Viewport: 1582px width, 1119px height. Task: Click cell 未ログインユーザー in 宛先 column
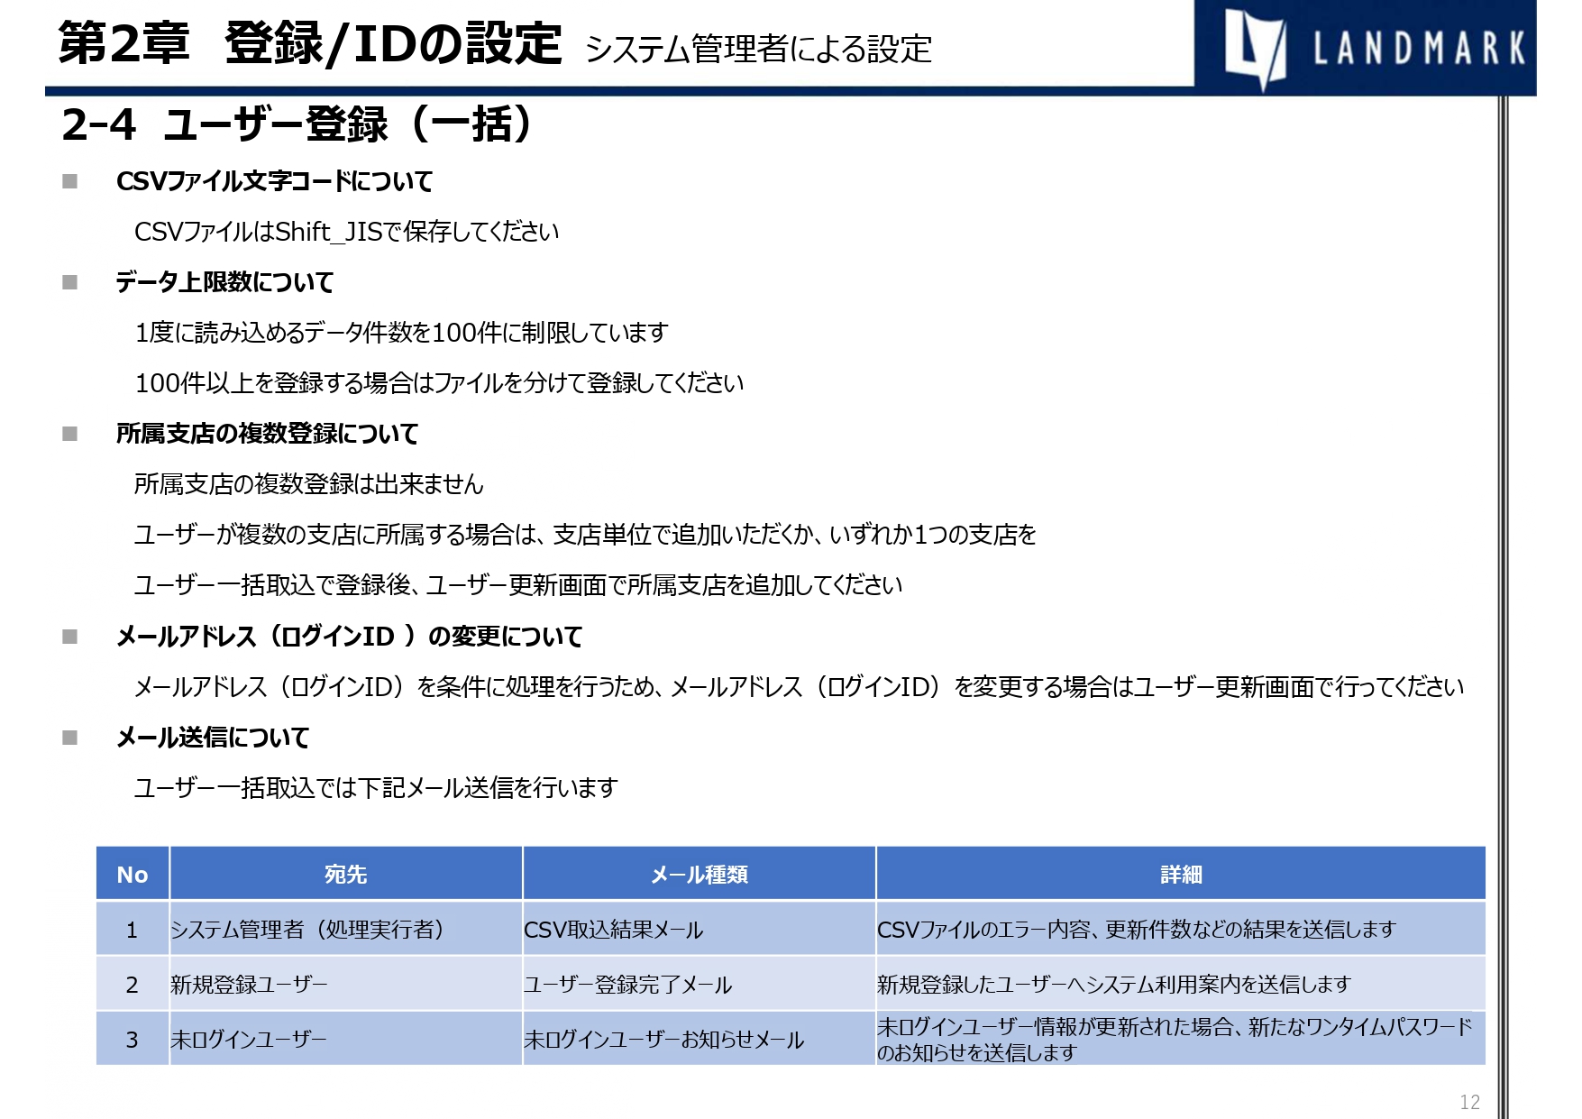[x=346, y=1039]
